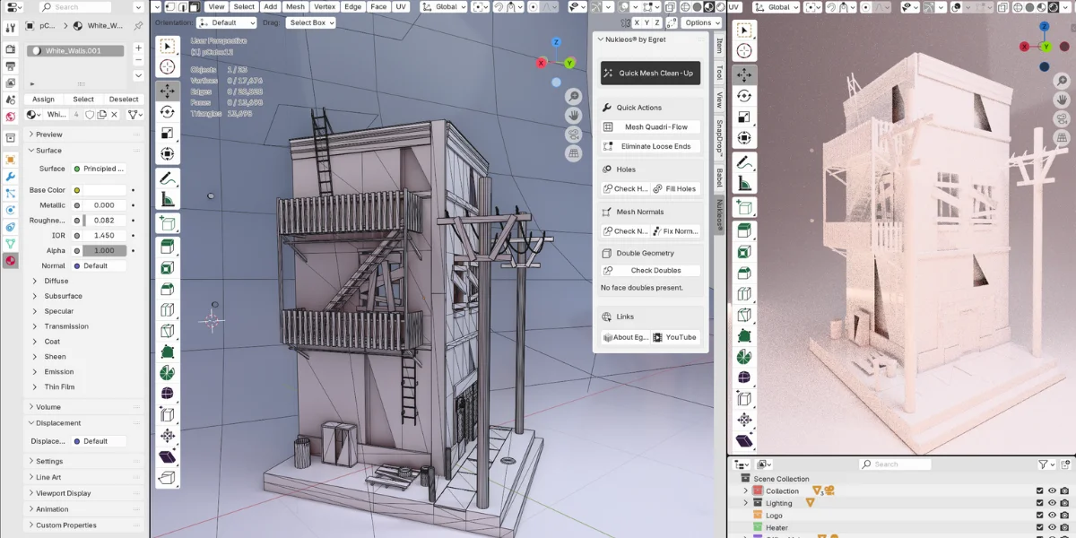The height and width of the screenshot is (538, 1076).
Task: Disable camera render visibility for Lighting
Action: pos(1063,502)
